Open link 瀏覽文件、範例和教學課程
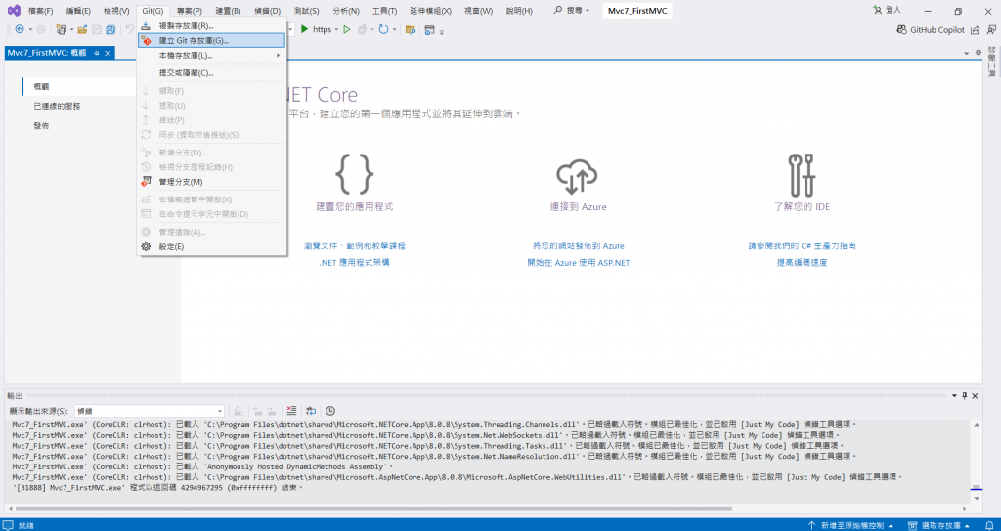 (x=355, y=246)
